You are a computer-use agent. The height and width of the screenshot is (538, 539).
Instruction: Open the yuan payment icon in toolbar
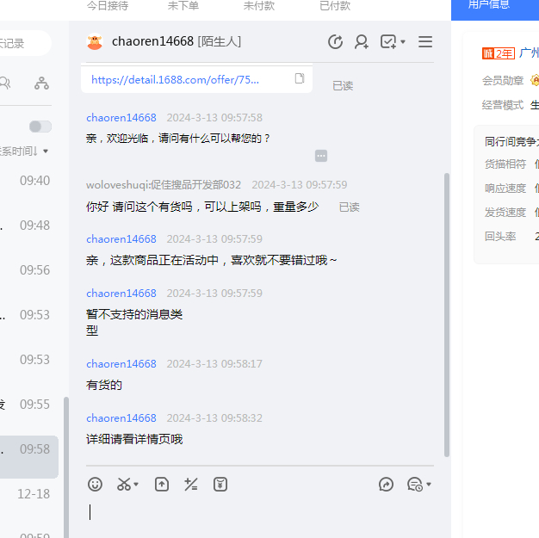(220, 485)
